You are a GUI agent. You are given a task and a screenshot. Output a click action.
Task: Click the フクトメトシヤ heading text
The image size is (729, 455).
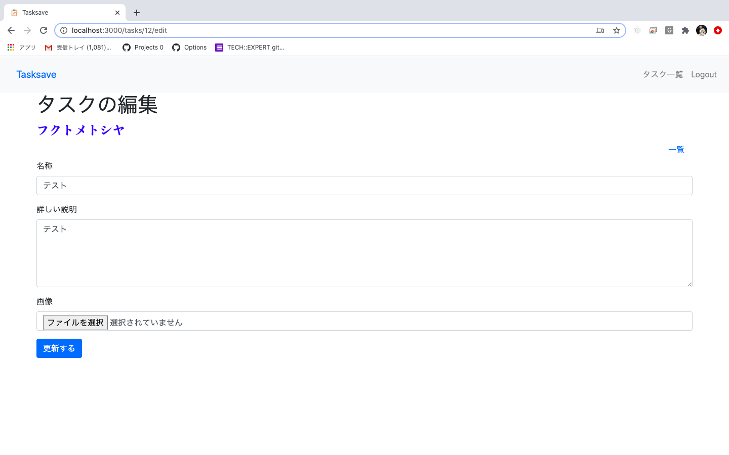coord(81,130)
